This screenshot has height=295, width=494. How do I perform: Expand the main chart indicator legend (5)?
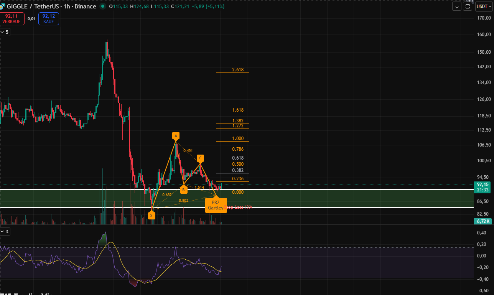coord(5,32)
